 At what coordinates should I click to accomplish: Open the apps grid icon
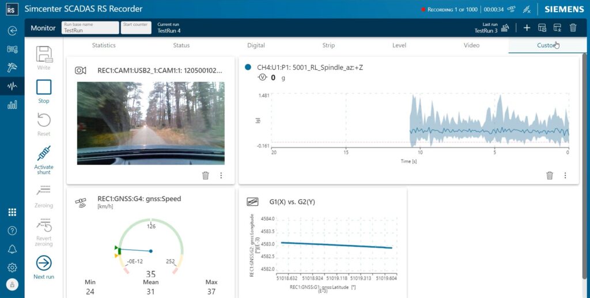point(12,212)
